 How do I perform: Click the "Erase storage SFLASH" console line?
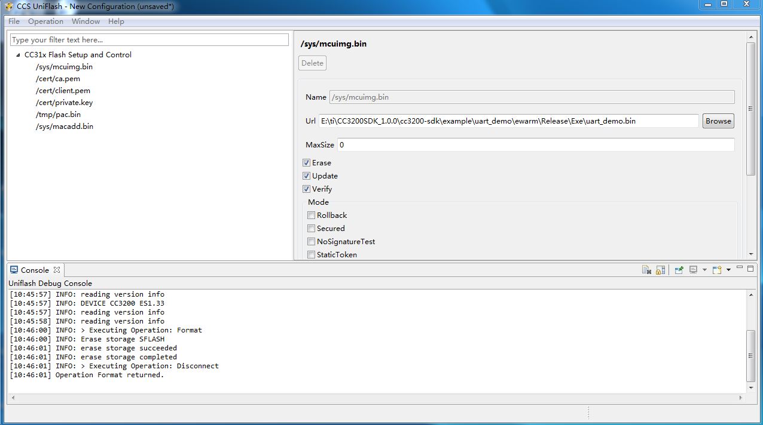click(x=87, y=339)
